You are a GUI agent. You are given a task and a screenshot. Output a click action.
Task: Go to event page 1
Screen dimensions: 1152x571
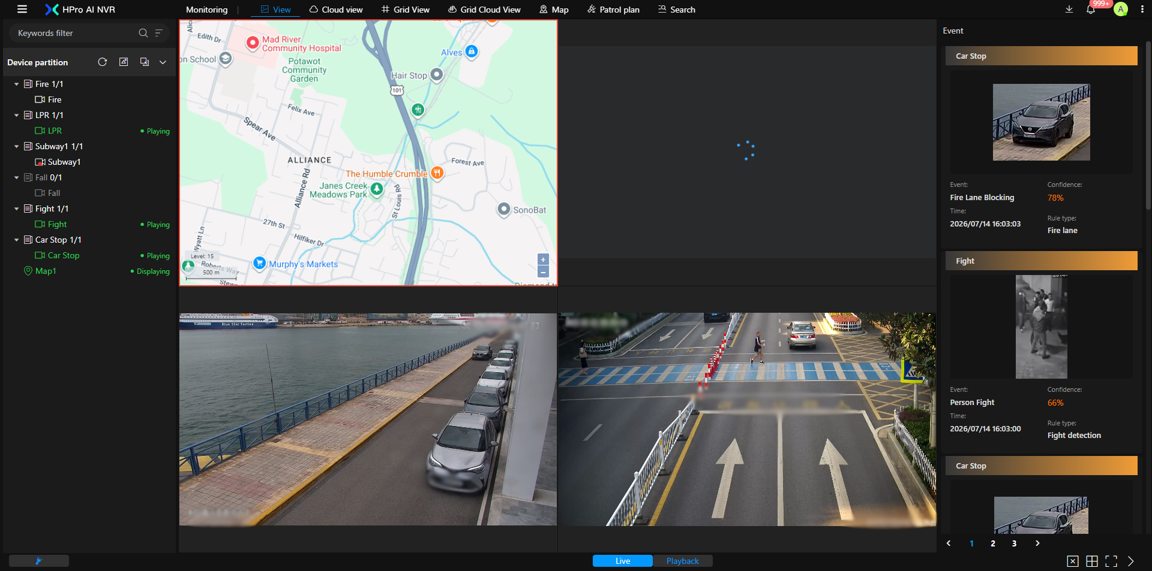[971, 543]
